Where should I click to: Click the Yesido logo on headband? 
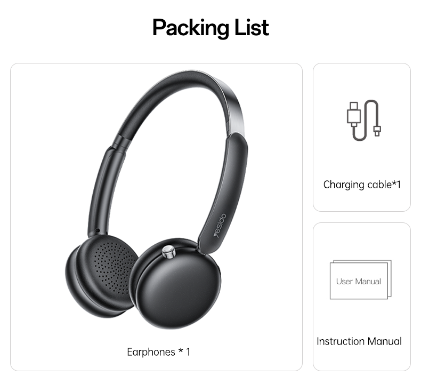click(221, 226)
